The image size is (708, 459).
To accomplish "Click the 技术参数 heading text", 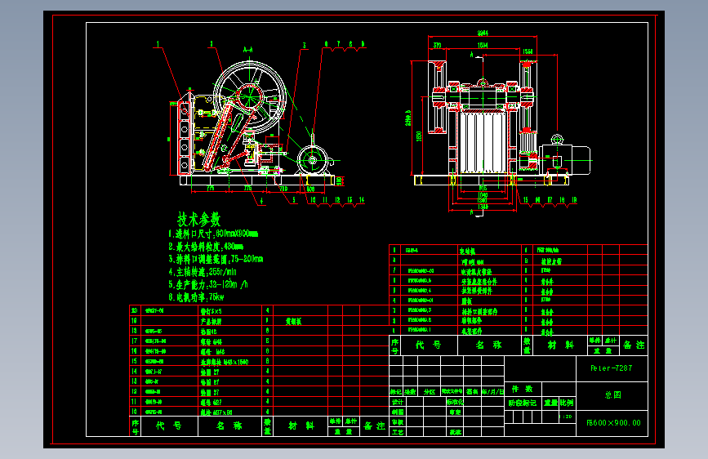I will click(x=198, y=220).
